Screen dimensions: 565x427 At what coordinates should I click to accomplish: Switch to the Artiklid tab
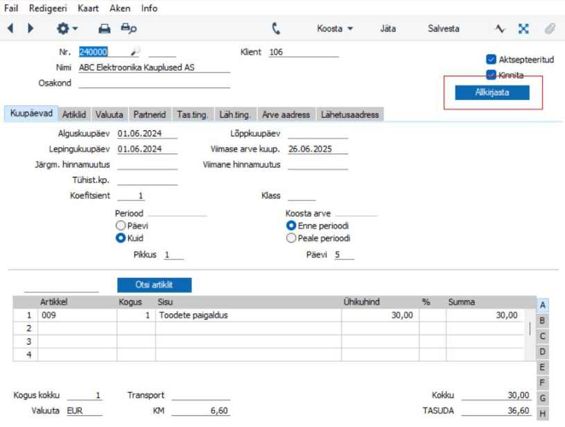(74, 114)
